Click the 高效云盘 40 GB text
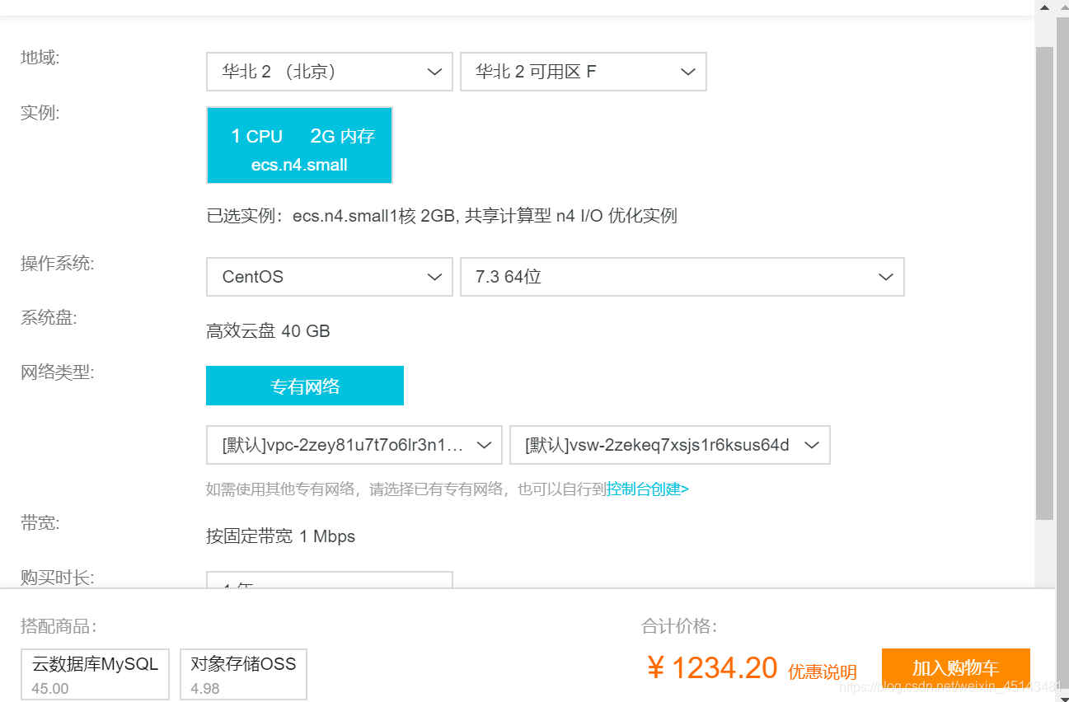The width and height of the screenshot is (1069, 702). [268, 331]
